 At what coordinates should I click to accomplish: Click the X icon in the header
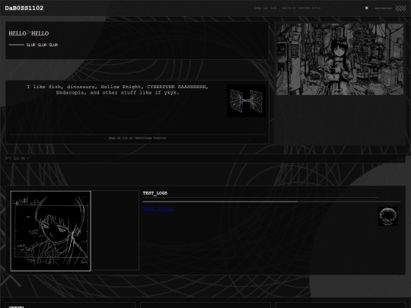tap(366, 8)
